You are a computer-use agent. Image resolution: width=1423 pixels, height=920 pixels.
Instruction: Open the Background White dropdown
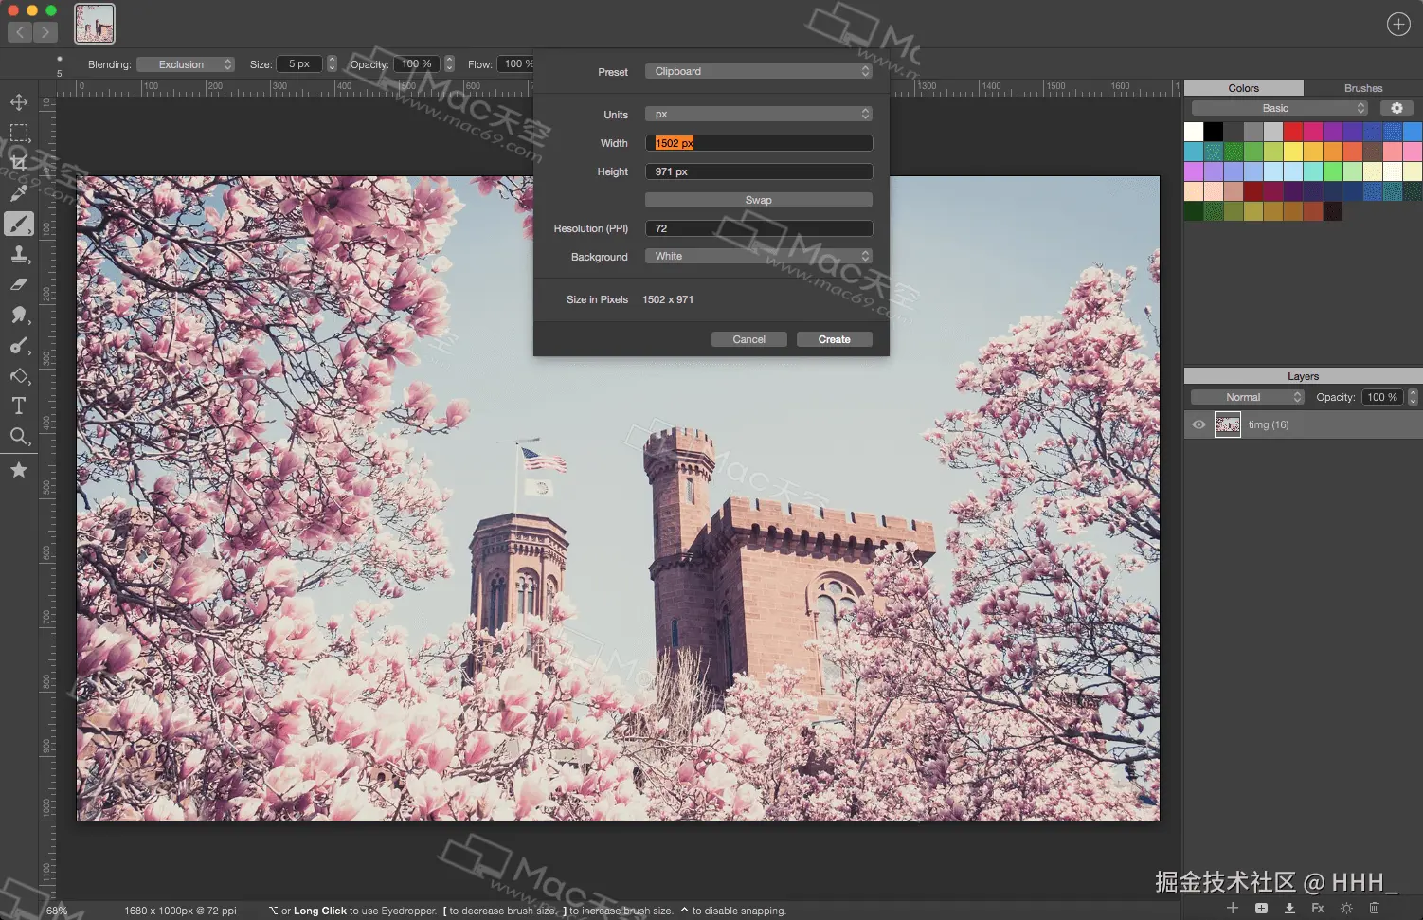click(x=758, y=257)
